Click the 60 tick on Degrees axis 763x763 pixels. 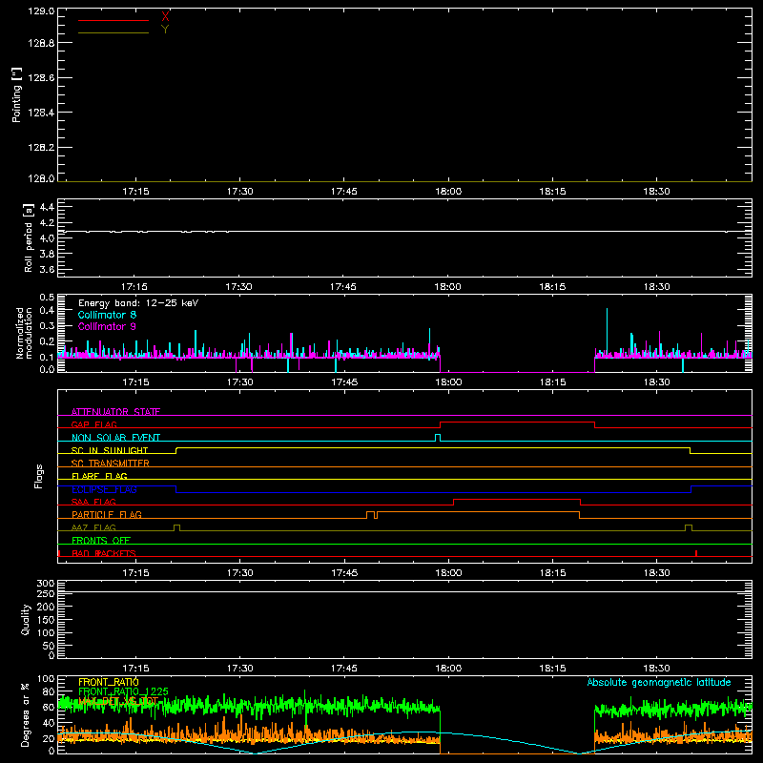(49, 708)
